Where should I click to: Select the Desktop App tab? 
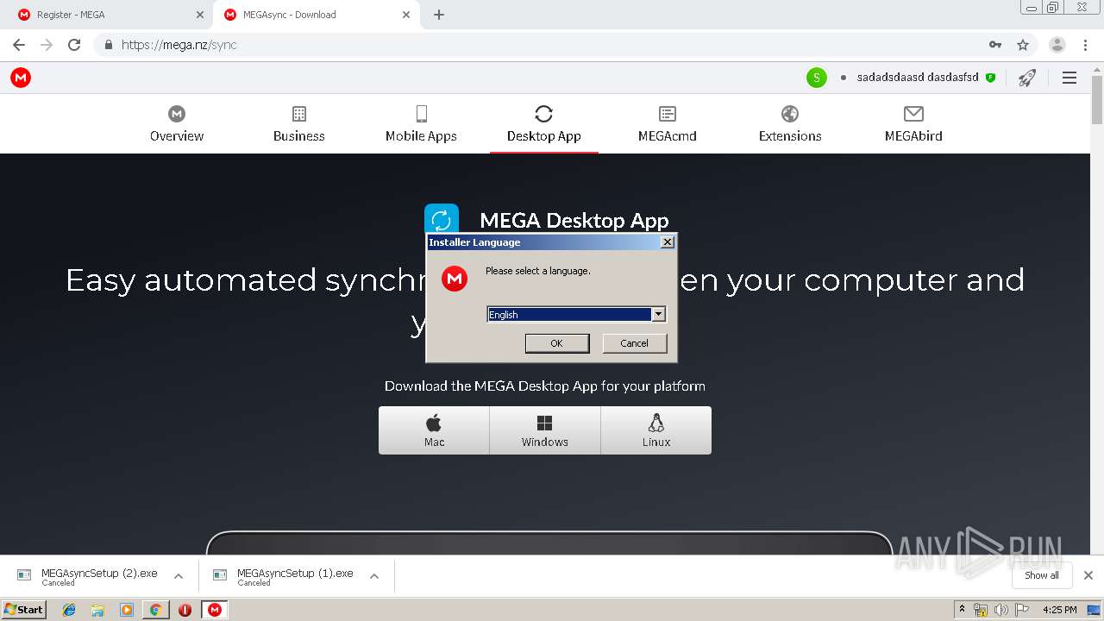(x=543, y=124)
